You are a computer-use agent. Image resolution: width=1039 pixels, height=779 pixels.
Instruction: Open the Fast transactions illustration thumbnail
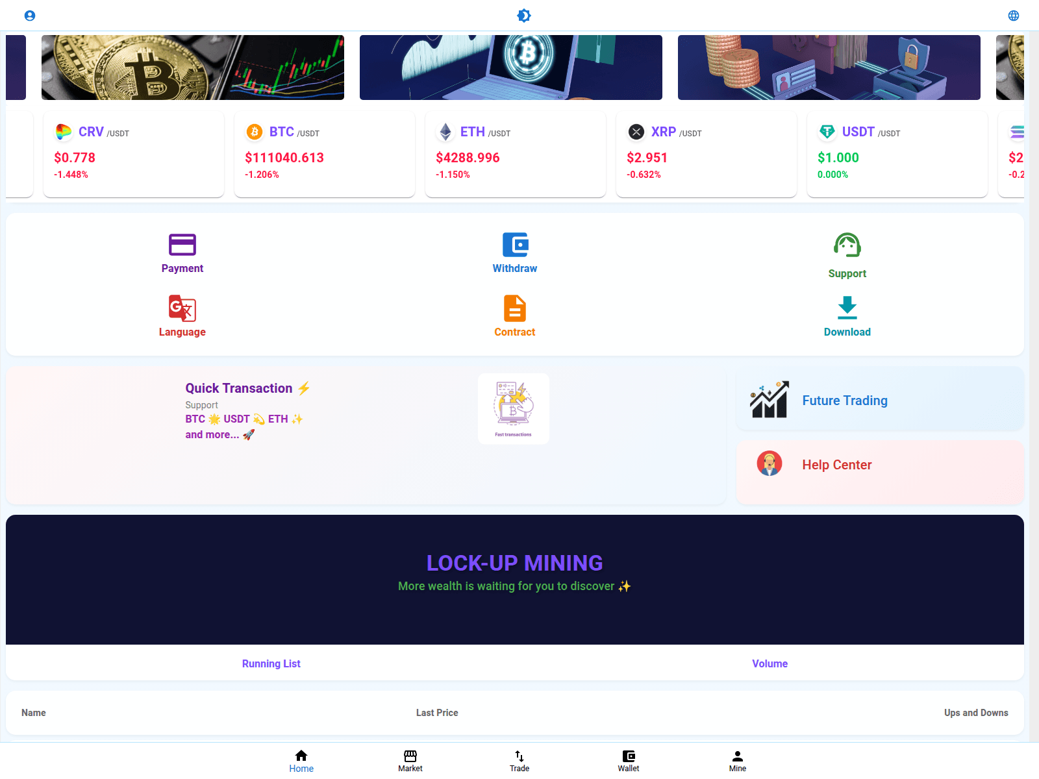pos(514,409)
